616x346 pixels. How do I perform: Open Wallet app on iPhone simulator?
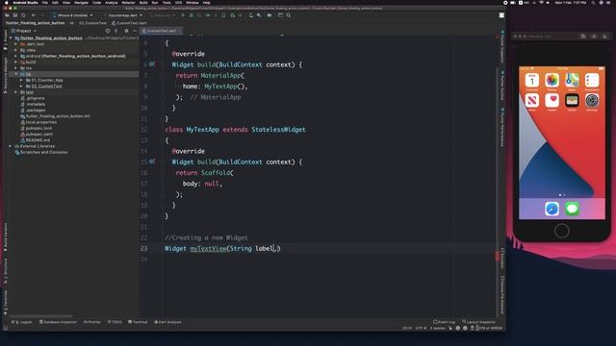tap(572, 101)
